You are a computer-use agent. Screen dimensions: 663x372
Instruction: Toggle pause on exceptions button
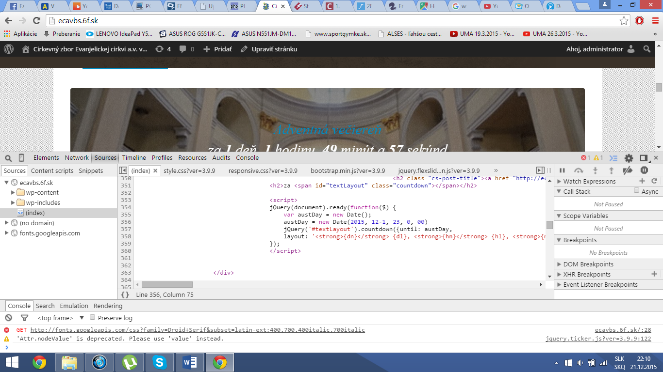pos(644,170)
